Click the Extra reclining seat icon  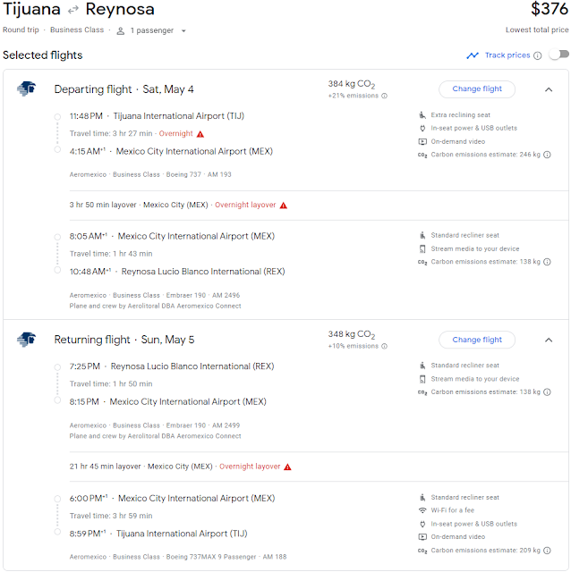pyautogui.click(x=422, y=115)
